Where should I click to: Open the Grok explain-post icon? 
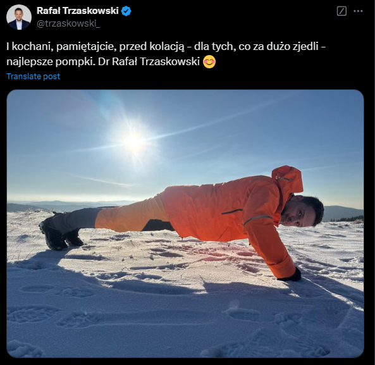click(341, 11)
